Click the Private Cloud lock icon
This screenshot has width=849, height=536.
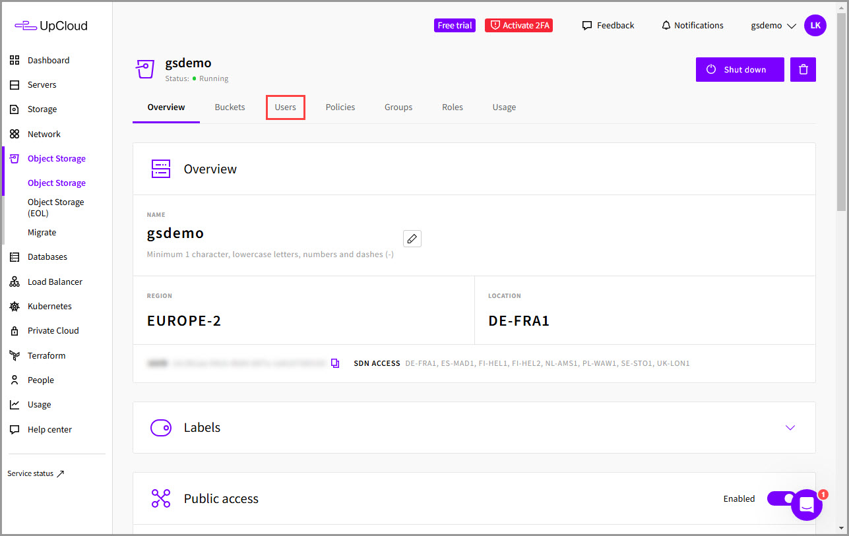[x=15, y=331]
